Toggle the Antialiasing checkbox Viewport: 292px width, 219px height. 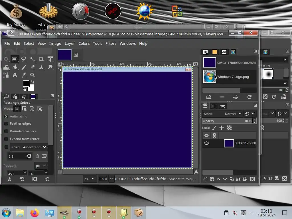pos(6,116)
